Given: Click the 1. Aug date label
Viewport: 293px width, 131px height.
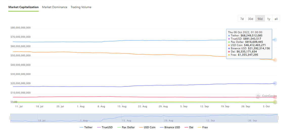Looking at the screenshot, I should coord(81,106).
